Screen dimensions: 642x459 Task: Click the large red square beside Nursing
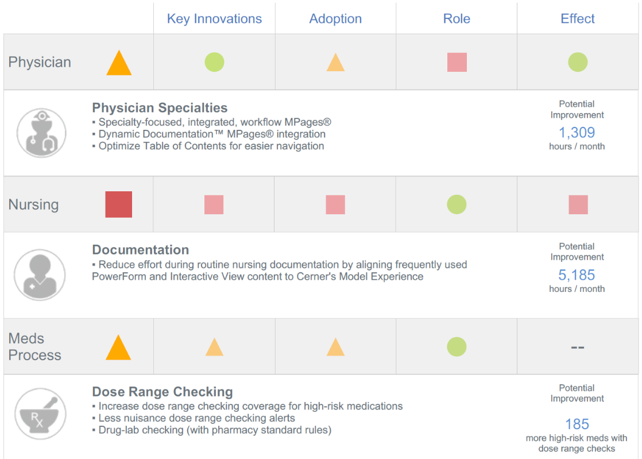coord(118,205)
